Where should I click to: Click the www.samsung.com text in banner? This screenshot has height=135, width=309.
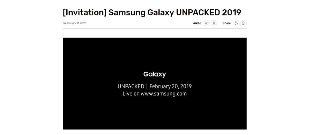coord(164,94)
